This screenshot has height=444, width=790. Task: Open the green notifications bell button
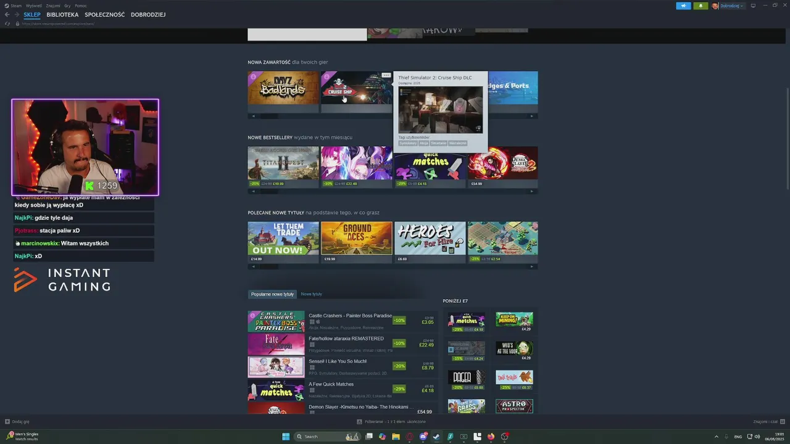[x=701, y=6]
